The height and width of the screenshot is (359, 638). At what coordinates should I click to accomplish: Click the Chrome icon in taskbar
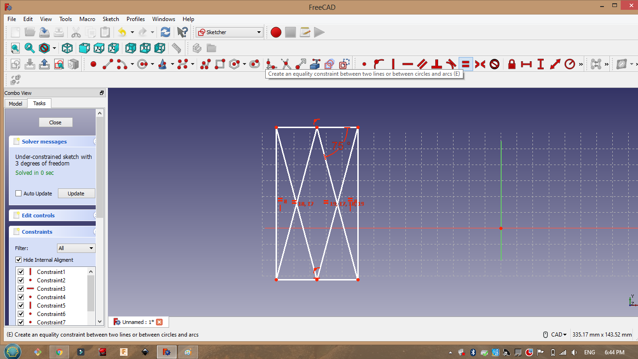tap(59, 352)
